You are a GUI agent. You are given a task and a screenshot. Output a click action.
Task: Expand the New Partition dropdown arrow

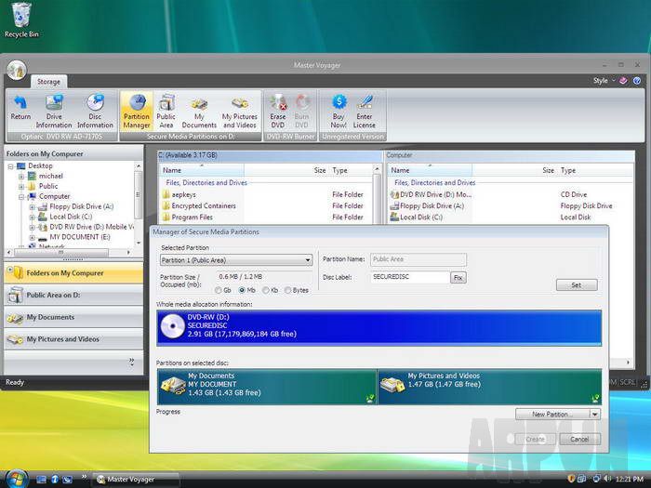(x=594, y=415)
